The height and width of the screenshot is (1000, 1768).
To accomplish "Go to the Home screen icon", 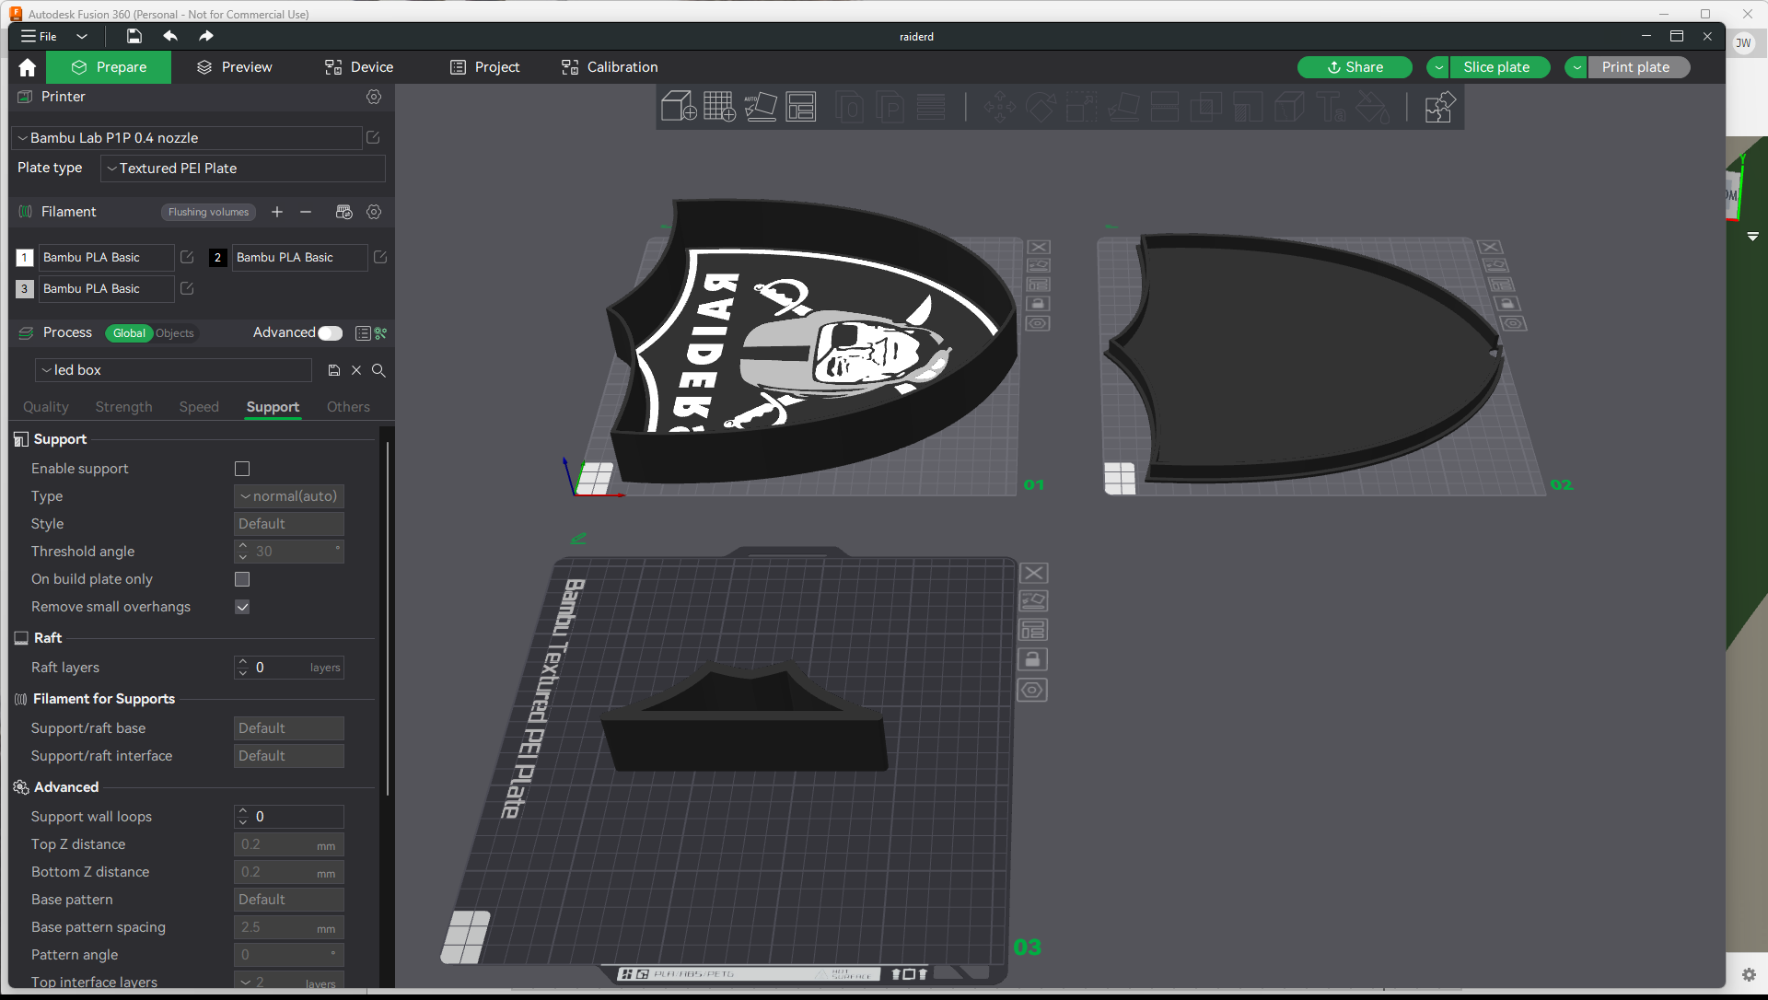I will [28, 67].
